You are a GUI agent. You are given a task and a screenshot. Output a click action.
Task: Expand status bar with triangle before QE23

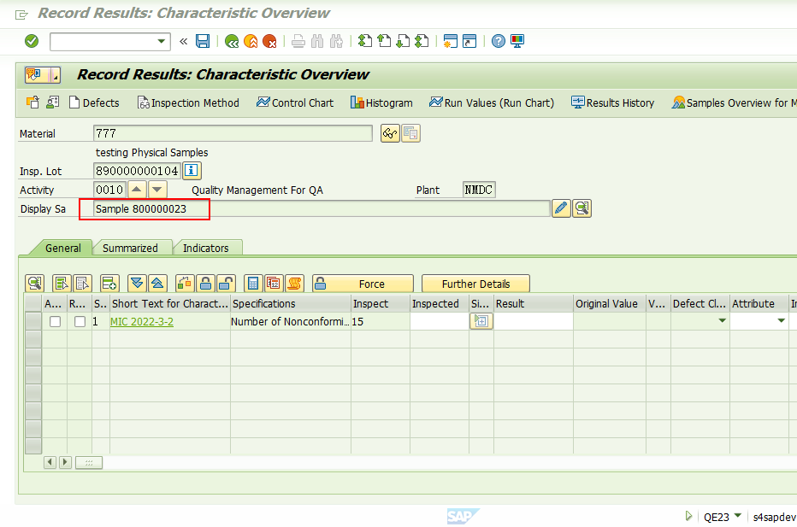click(688, 517)
